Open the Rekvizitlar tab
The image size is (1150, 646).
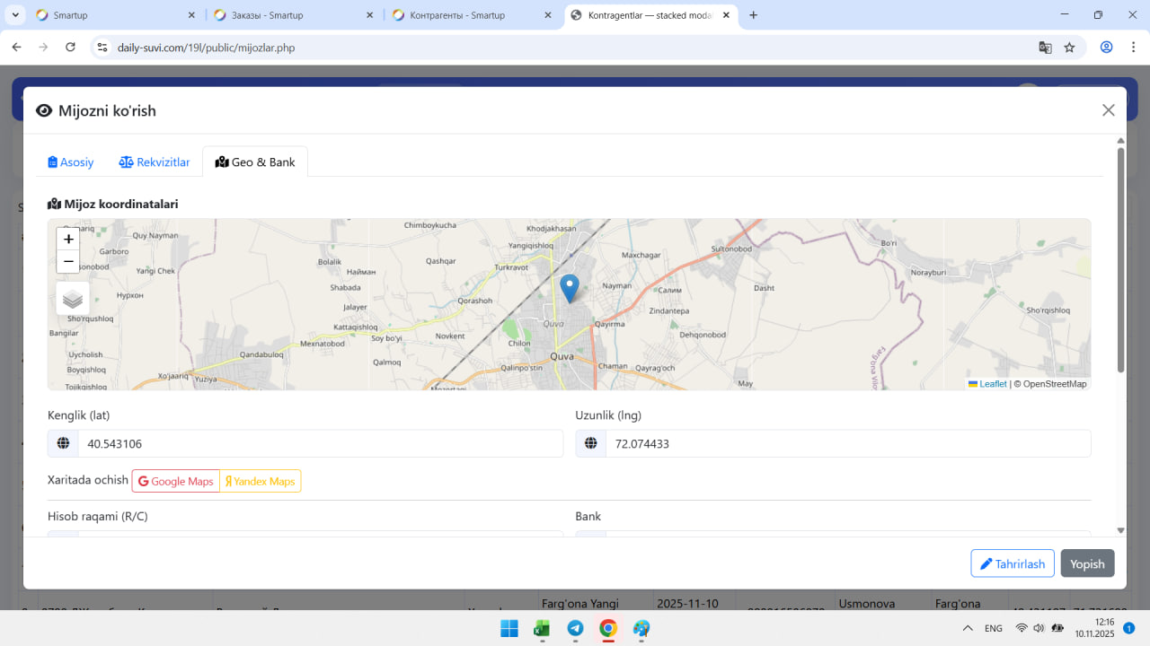point(155,162)
